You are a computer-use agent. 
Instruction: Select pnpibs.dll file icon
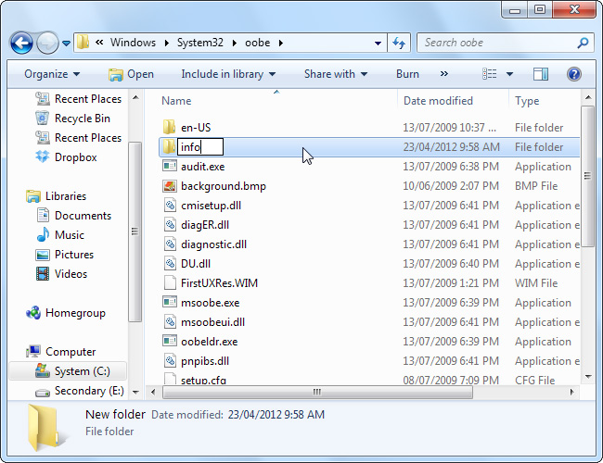tap(170, 361)
